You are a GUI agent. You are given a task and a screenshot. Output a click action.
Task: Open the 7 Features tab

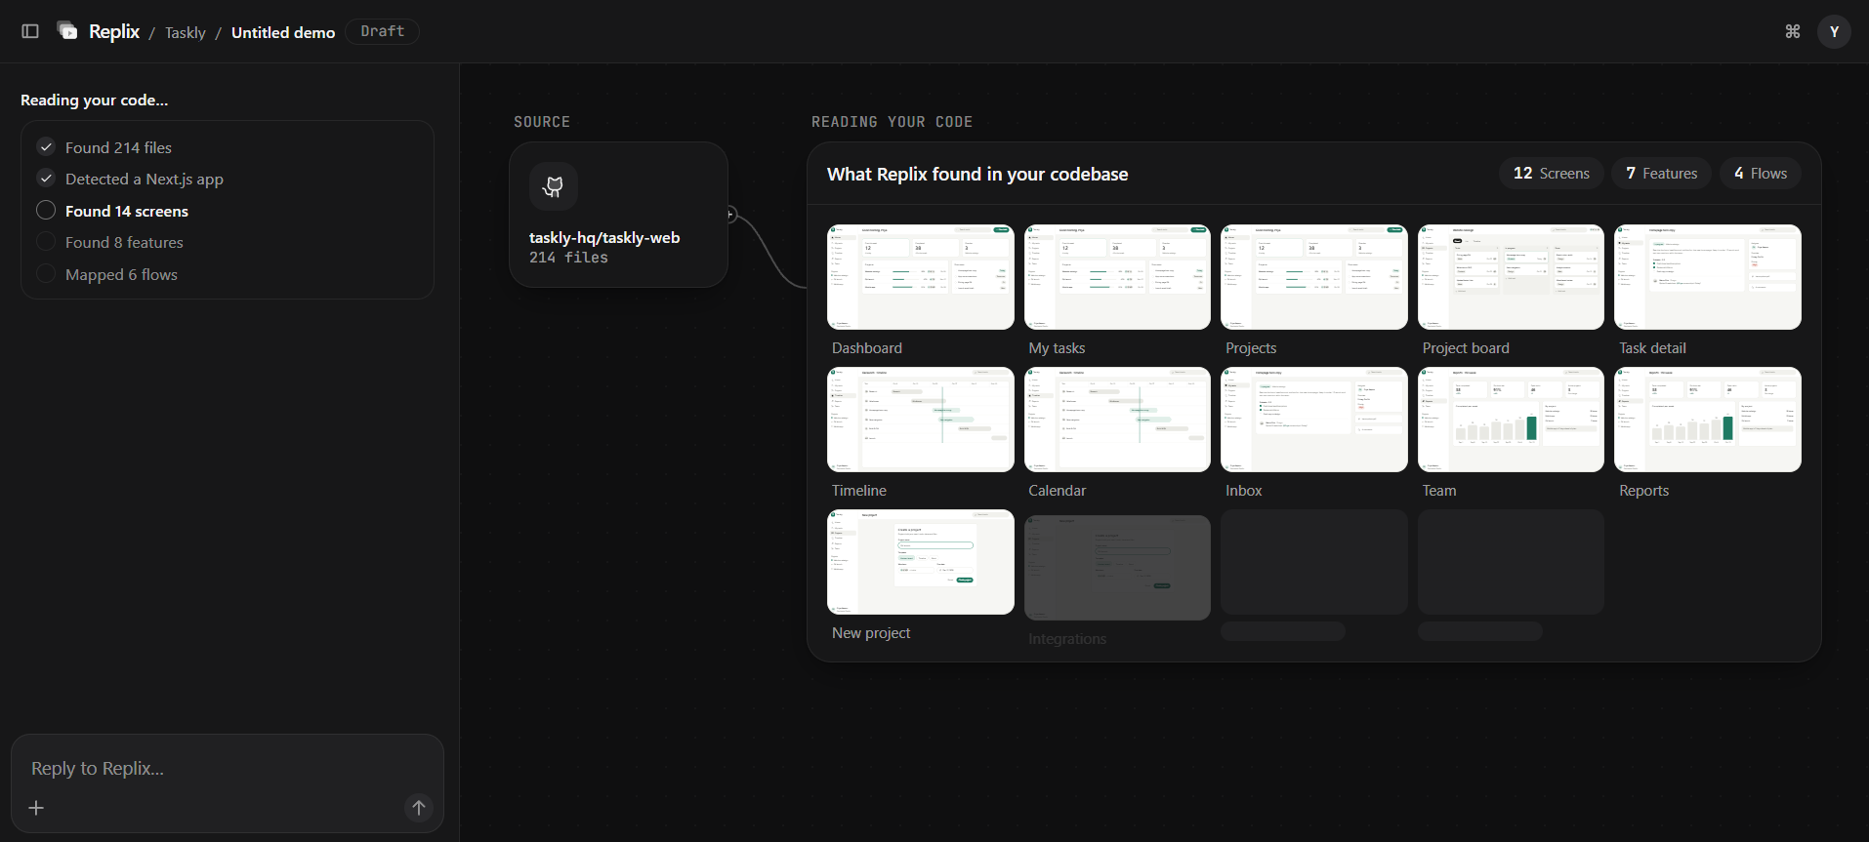pyautogui.click(x=1661, y=174)
